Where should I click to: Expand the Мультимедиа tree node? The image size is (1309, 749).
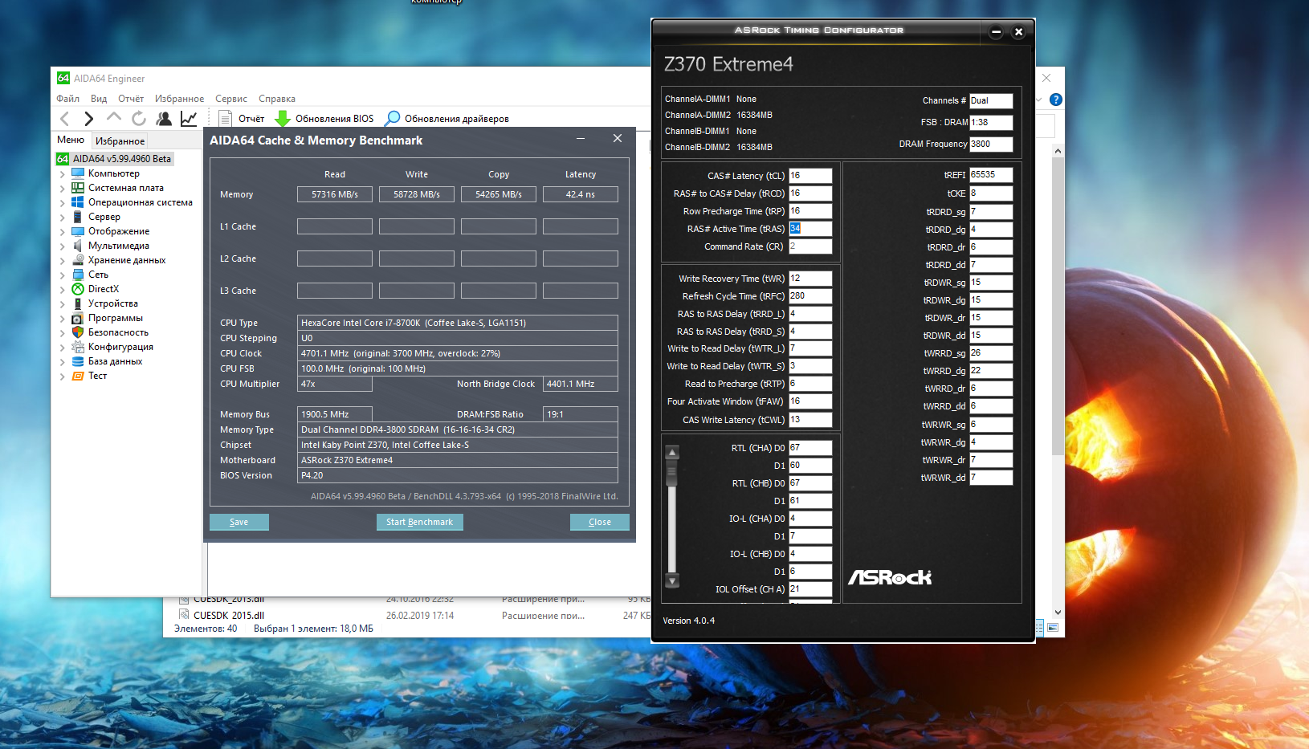(62, 246)
